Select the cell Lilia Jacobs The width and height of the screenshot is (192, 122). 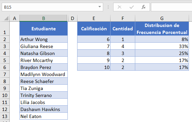coord(43,102)
